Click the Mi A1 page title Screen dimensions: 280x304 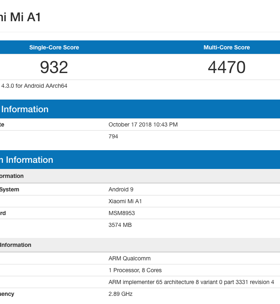pyautogui.click(x=20, y=17)
